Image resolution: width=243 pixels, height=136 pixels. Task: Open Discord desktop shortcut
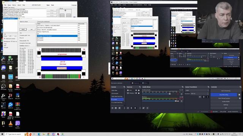(x=3, y=68)
